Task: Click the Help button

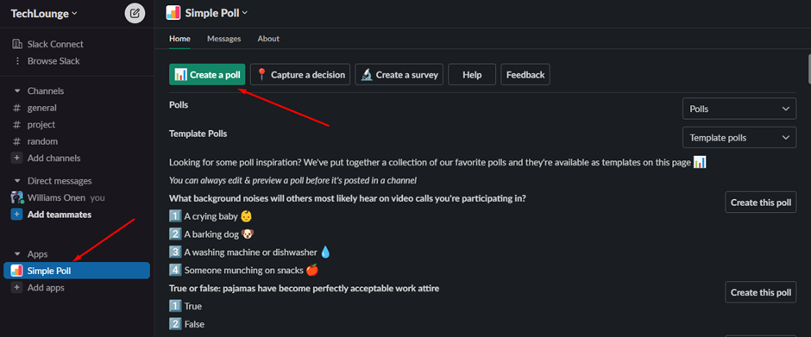Action: tap(472, 74)
